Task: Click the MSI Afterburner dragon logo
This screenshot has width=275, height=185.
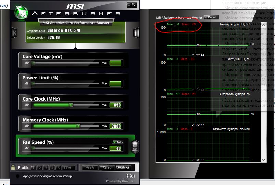Action: tap(21, 13)
